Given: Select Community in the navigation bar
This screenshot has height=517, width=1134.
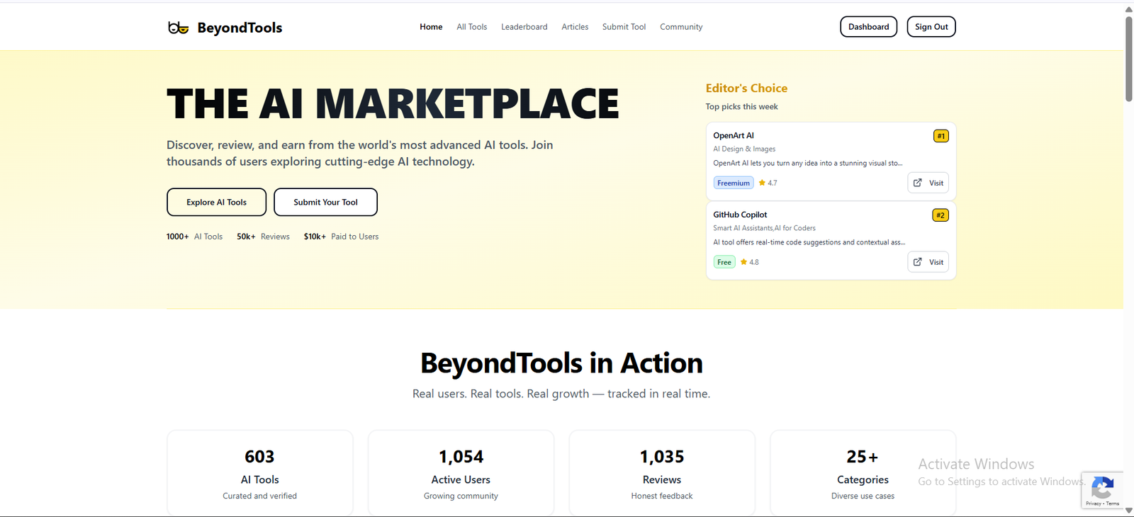Looking at the screenshot, I should click(x=681, y=27).
